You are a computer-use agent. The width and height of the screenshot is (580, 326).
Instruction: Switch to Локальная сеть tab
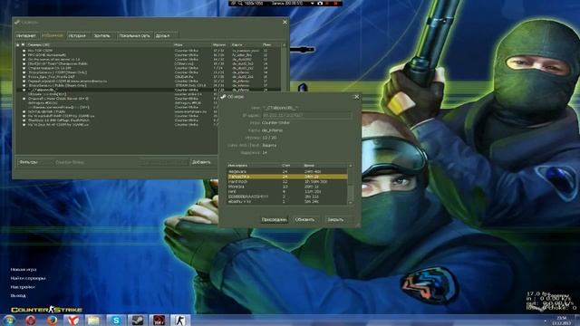point(135,36)
